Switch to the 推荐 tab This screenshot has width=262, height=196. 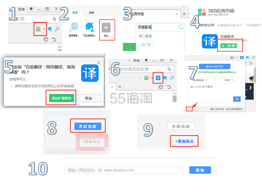point(91,12)
